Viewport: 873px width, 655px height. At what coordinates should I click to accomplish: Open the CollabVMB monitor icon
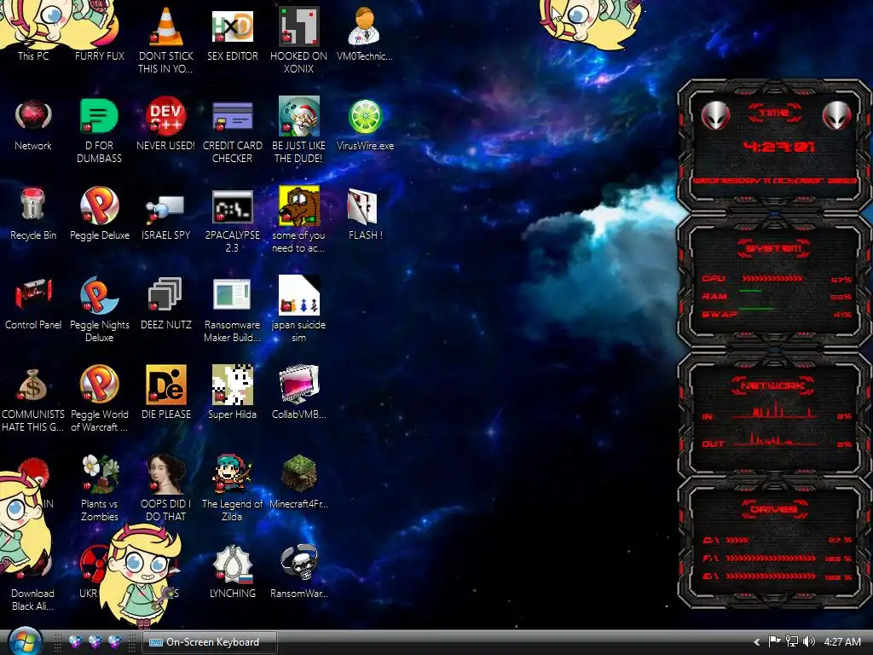[298, 385]
